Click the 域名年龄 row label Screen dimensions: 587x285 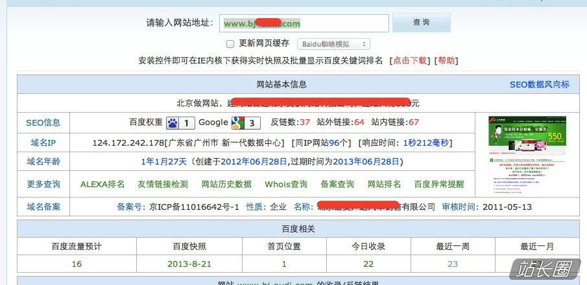[43, 161]
